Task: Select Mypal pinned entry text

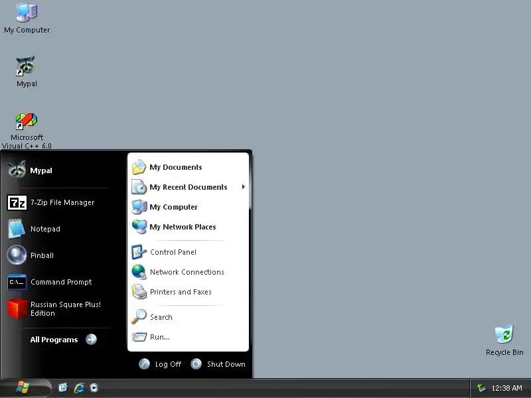Action: 41,170
